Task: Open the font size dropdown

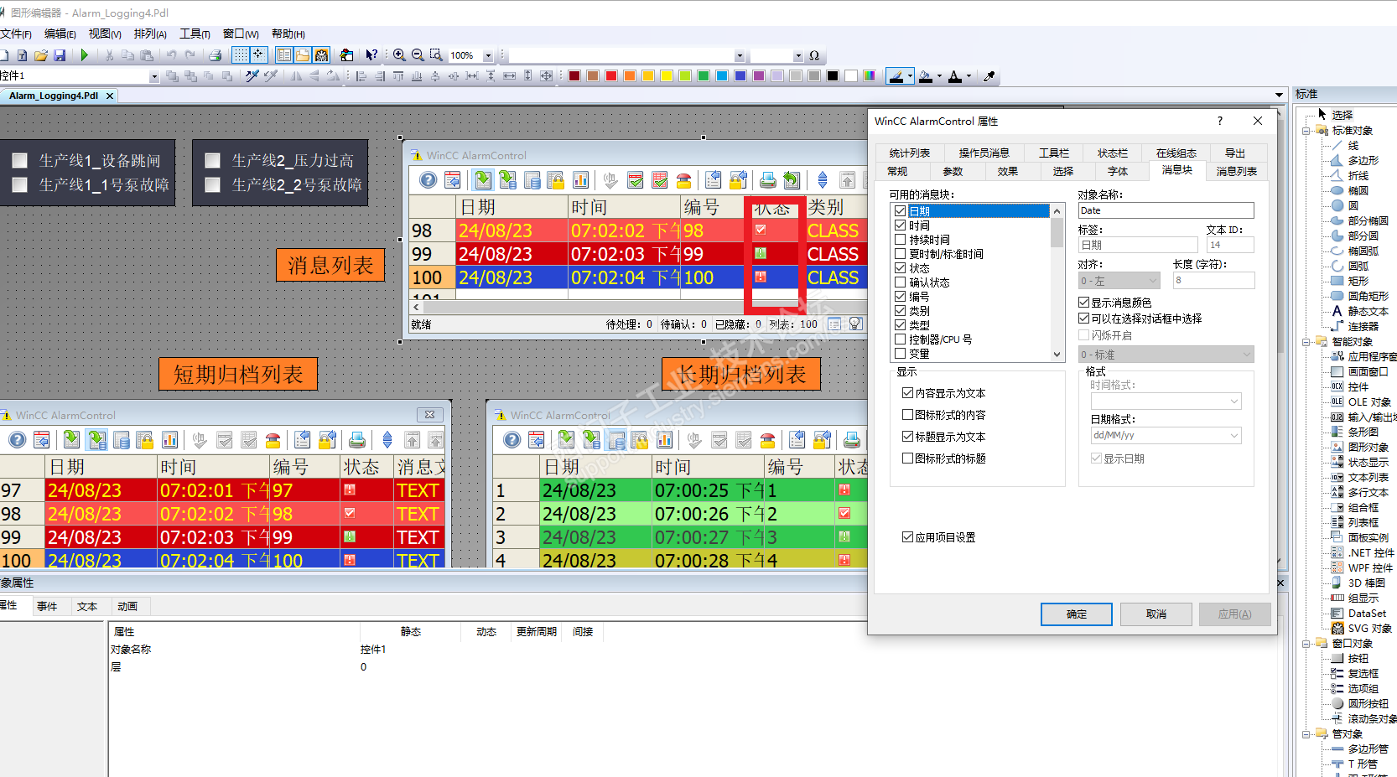Action: point(798,56)
